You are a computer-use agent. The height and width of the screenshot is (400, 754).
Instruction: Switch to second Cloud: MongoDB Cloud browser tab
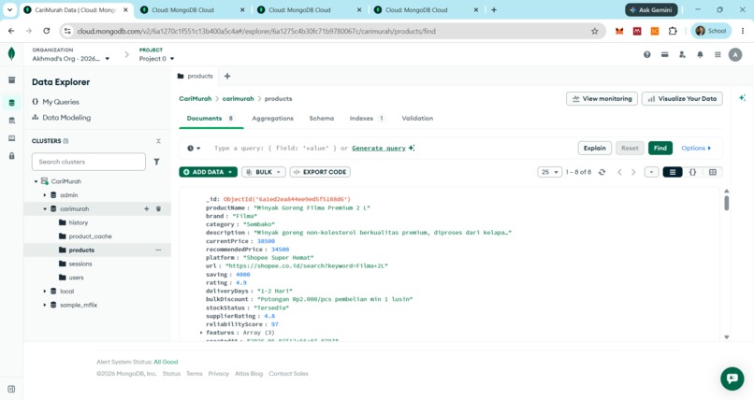pos(193,9)
